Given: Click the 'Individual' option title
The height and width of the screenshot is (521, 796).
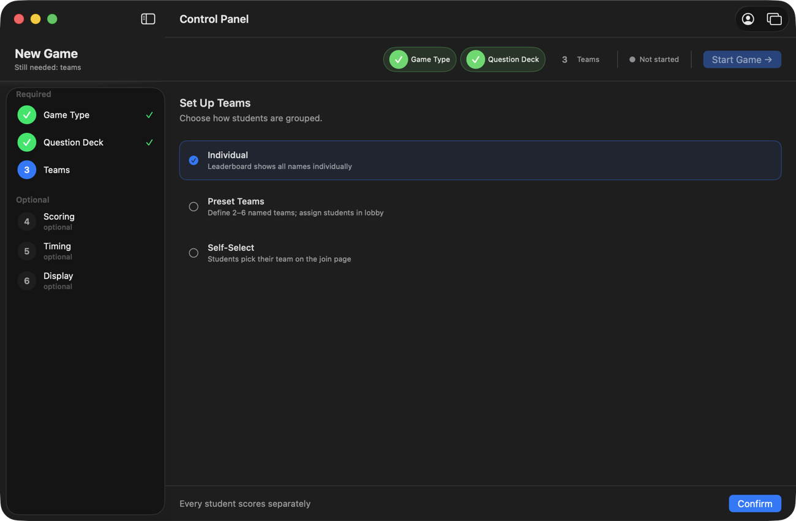Looking at the screenshot, I should 228,155.
